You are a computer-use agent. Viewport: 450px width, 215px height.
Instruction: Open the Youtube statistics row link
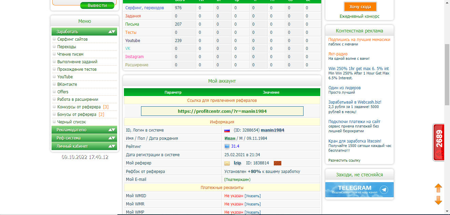pos(132,41)
